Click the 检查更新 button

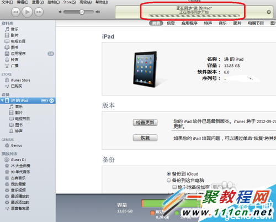145,123
